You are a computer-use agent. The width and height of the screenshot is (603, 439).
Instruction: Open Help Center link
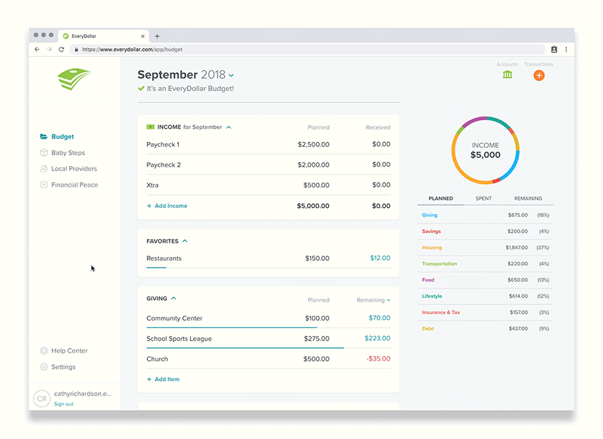[x=69, y=351]
